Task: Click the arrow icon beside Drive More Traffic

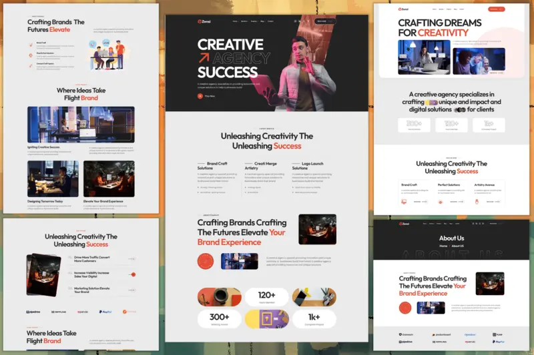Action: pyautogui.click(x=132, y=259)
